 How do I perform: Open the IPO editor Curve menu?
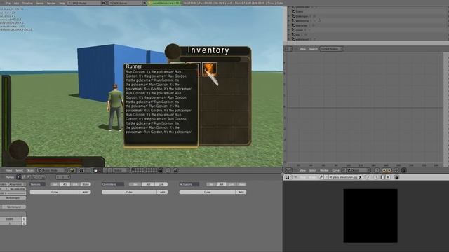[x=335, y=170]
